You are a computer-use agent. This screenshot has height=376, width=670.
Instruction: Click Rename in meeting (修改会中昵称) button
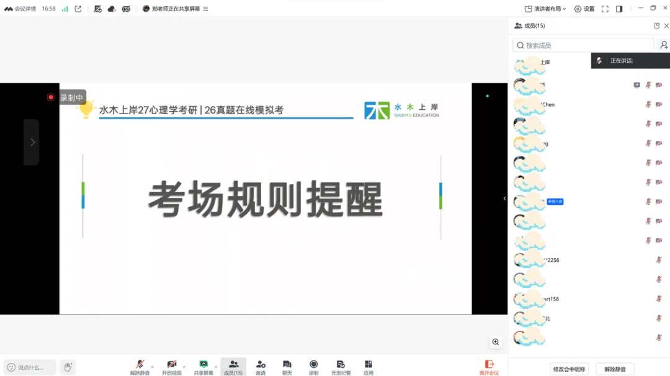point(569,369)
